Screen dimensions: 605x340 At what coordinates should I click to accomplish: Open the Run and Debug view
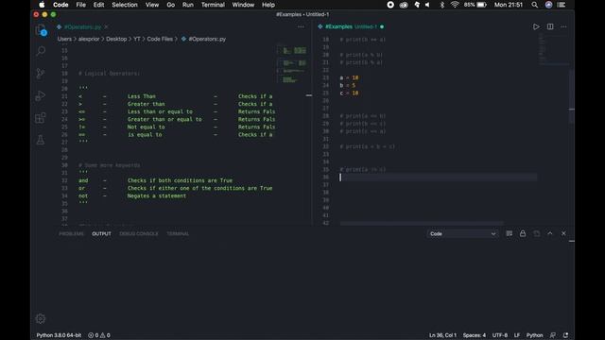coord(41,95)
